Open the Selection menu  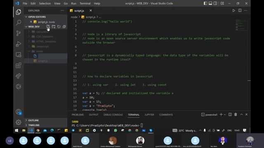pyautogui.click(x=45, y=3)
